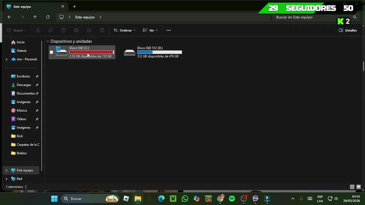Tick the Disco SSD (C:) checkbox
This screenshot has height=205, width=365.
click(51, 52)
